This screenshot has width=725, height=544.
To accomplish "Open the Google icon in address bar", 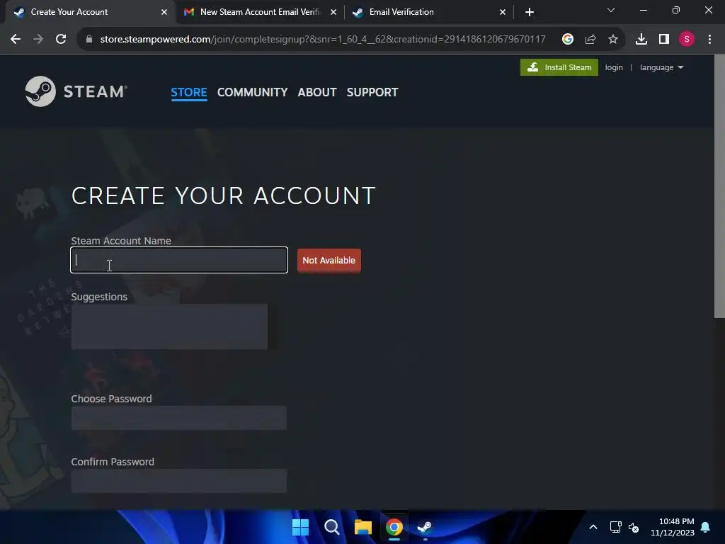I will [x=567, y=40].
